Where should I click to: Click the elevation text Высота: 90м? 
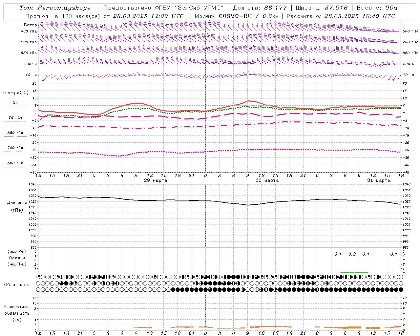(377, 8)
